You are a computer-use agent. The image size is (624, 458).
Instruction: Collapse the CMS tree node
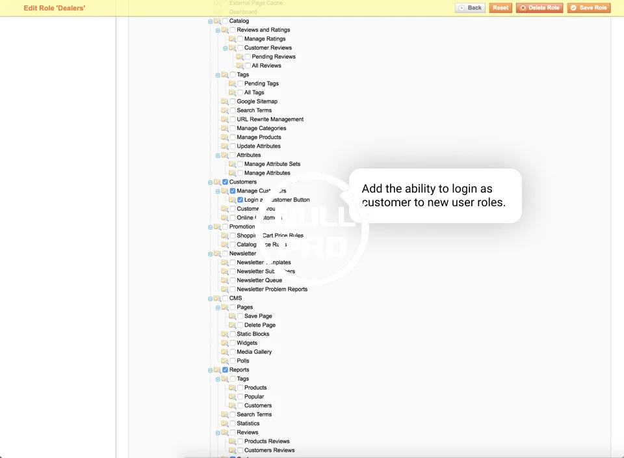210,299
